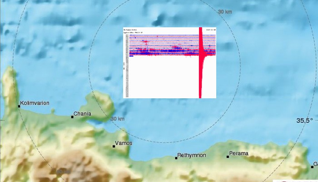Click the 30 km label near Chania
318x182 pixels.
tap(117, 119)
